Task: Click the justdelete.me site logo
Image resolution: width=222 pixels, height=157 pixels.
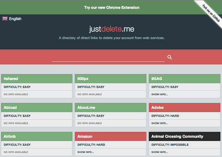Action: (111, 29)
